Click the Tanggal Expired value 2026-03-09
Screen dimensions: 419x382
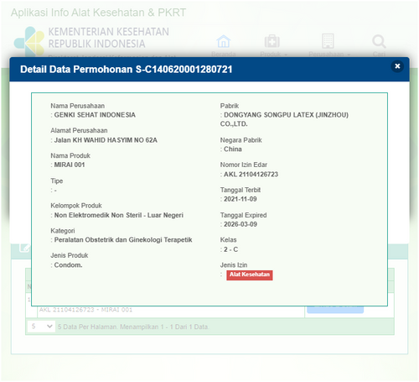[x=241, y=224]
